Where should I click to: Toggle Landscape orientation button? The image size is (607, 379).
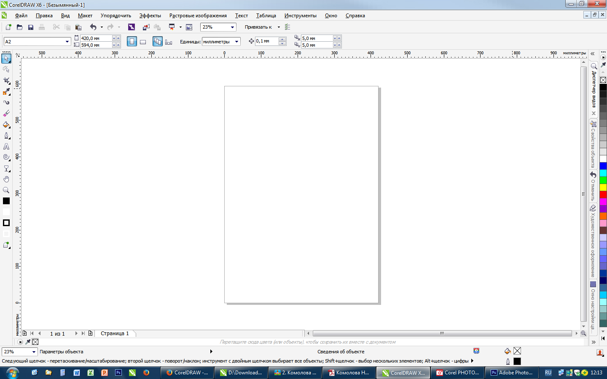[x=143, y=42]
